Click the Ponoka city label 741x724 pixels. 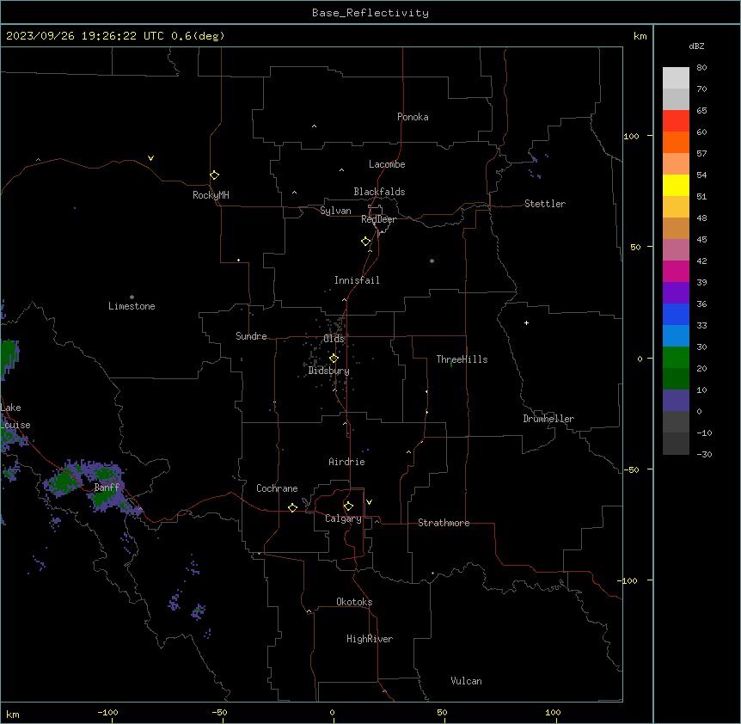point(413,117)
